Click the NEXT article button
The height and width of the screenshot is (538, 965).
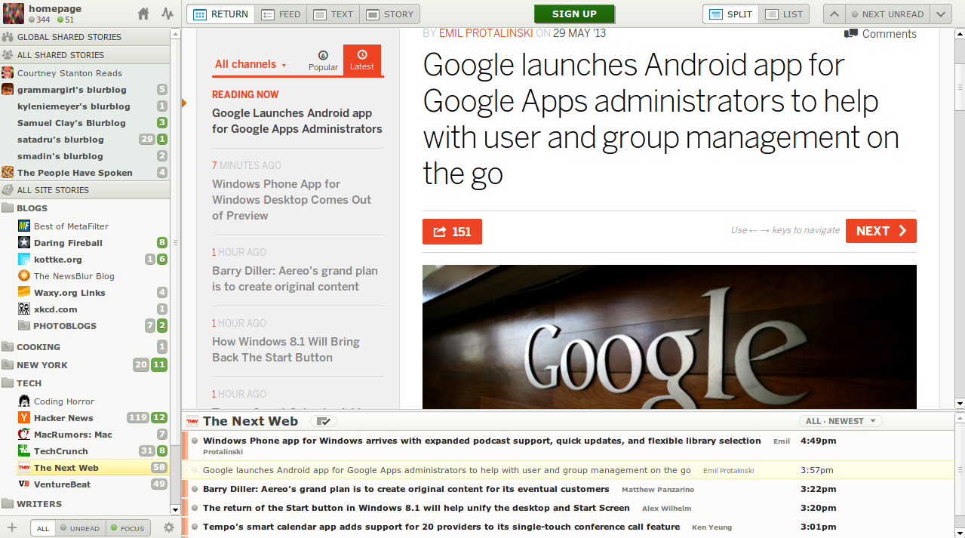coord(881,231)
